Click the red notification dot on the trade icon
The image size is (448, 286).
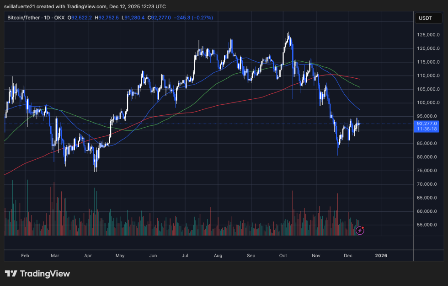point(363,227)
